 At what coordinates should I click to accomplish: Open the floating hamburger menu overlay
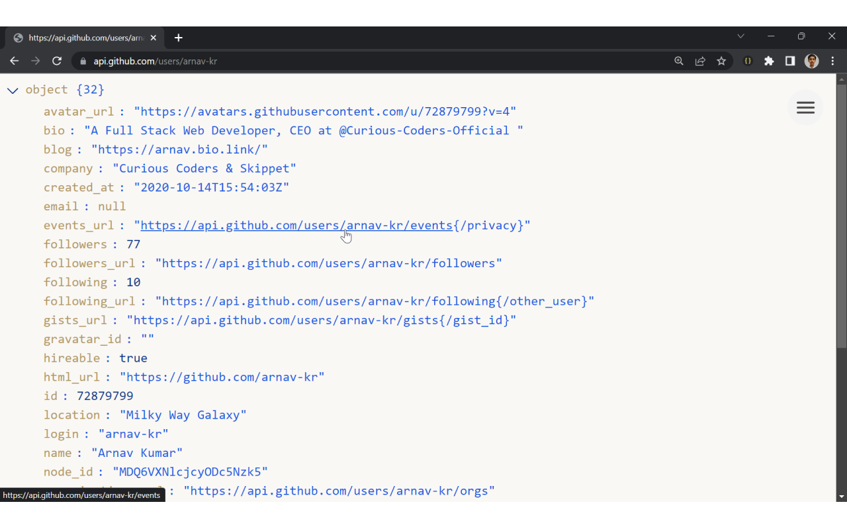point(805,107)
